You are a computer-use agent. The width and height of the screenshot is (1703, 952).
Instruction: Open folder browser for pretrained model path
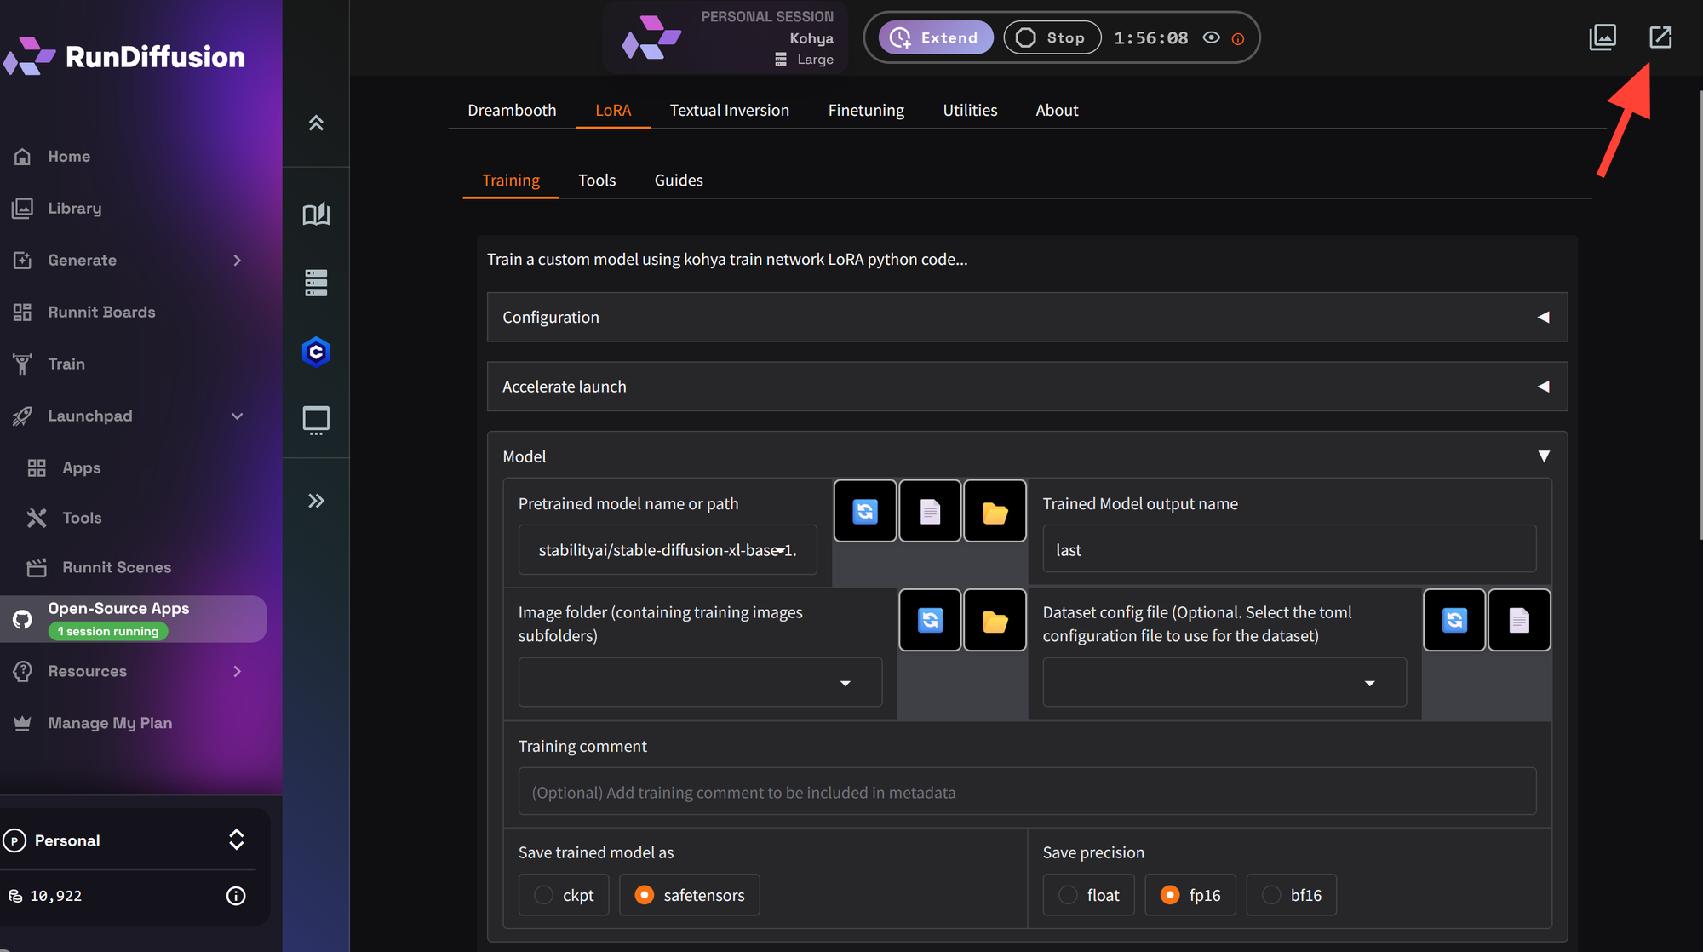995,512
